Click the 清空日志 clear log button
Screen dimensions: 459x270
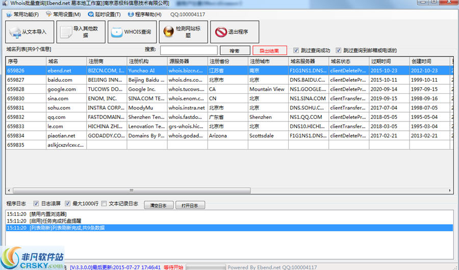[x=159, y=205]
